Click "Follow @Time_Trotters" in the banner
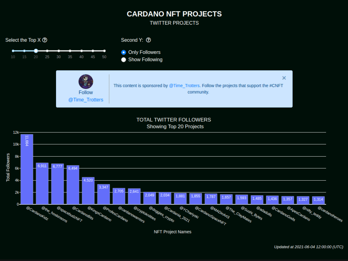The width and height of the screenshot is (348, 261). [86, 96]
